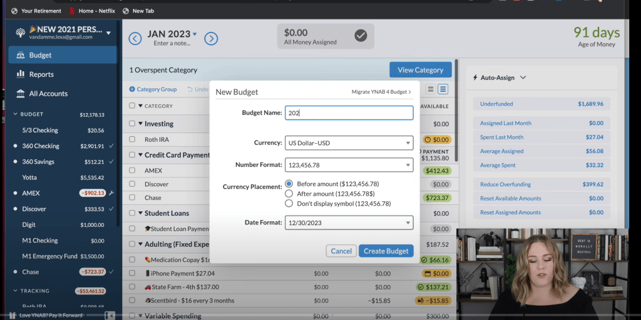Collapse the Investing category group
The image size is (641, 320).
point(140,124)
